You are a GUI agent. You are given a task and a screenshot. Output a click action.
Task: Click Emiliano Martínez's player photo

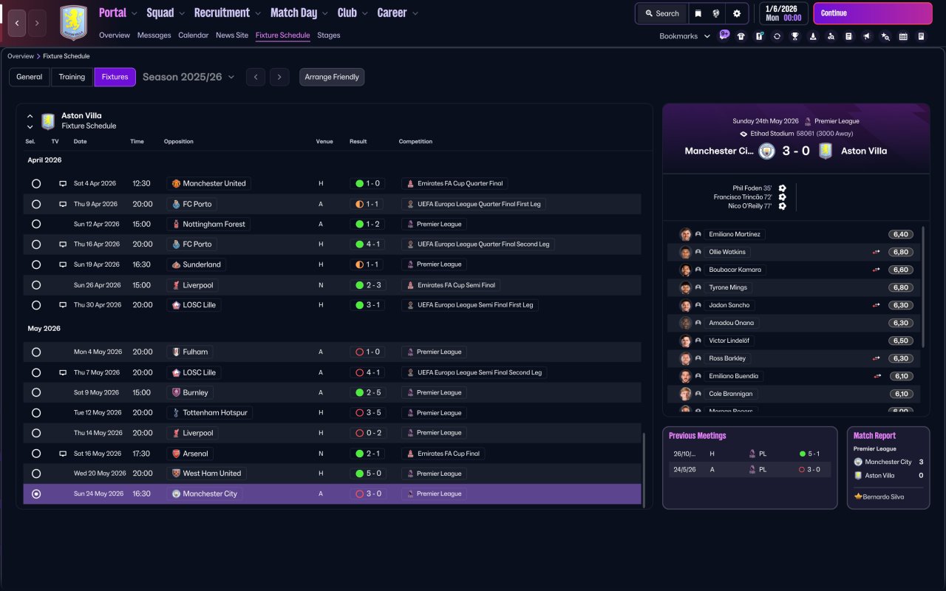686,234
